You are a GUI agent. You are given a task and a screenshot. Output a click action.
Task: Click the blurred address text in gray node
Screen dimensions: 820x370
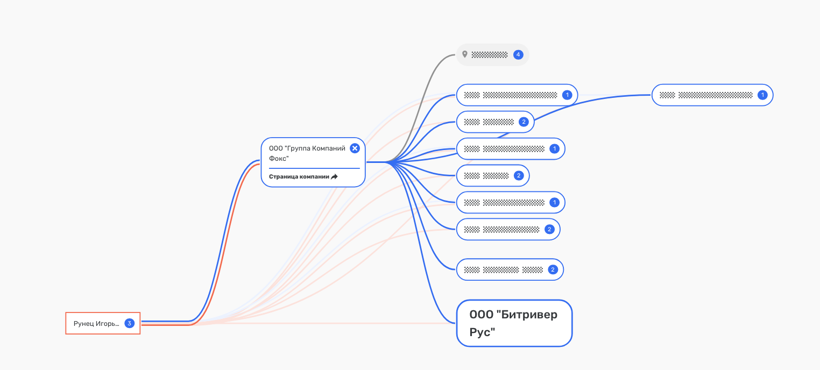click(489, 54)
